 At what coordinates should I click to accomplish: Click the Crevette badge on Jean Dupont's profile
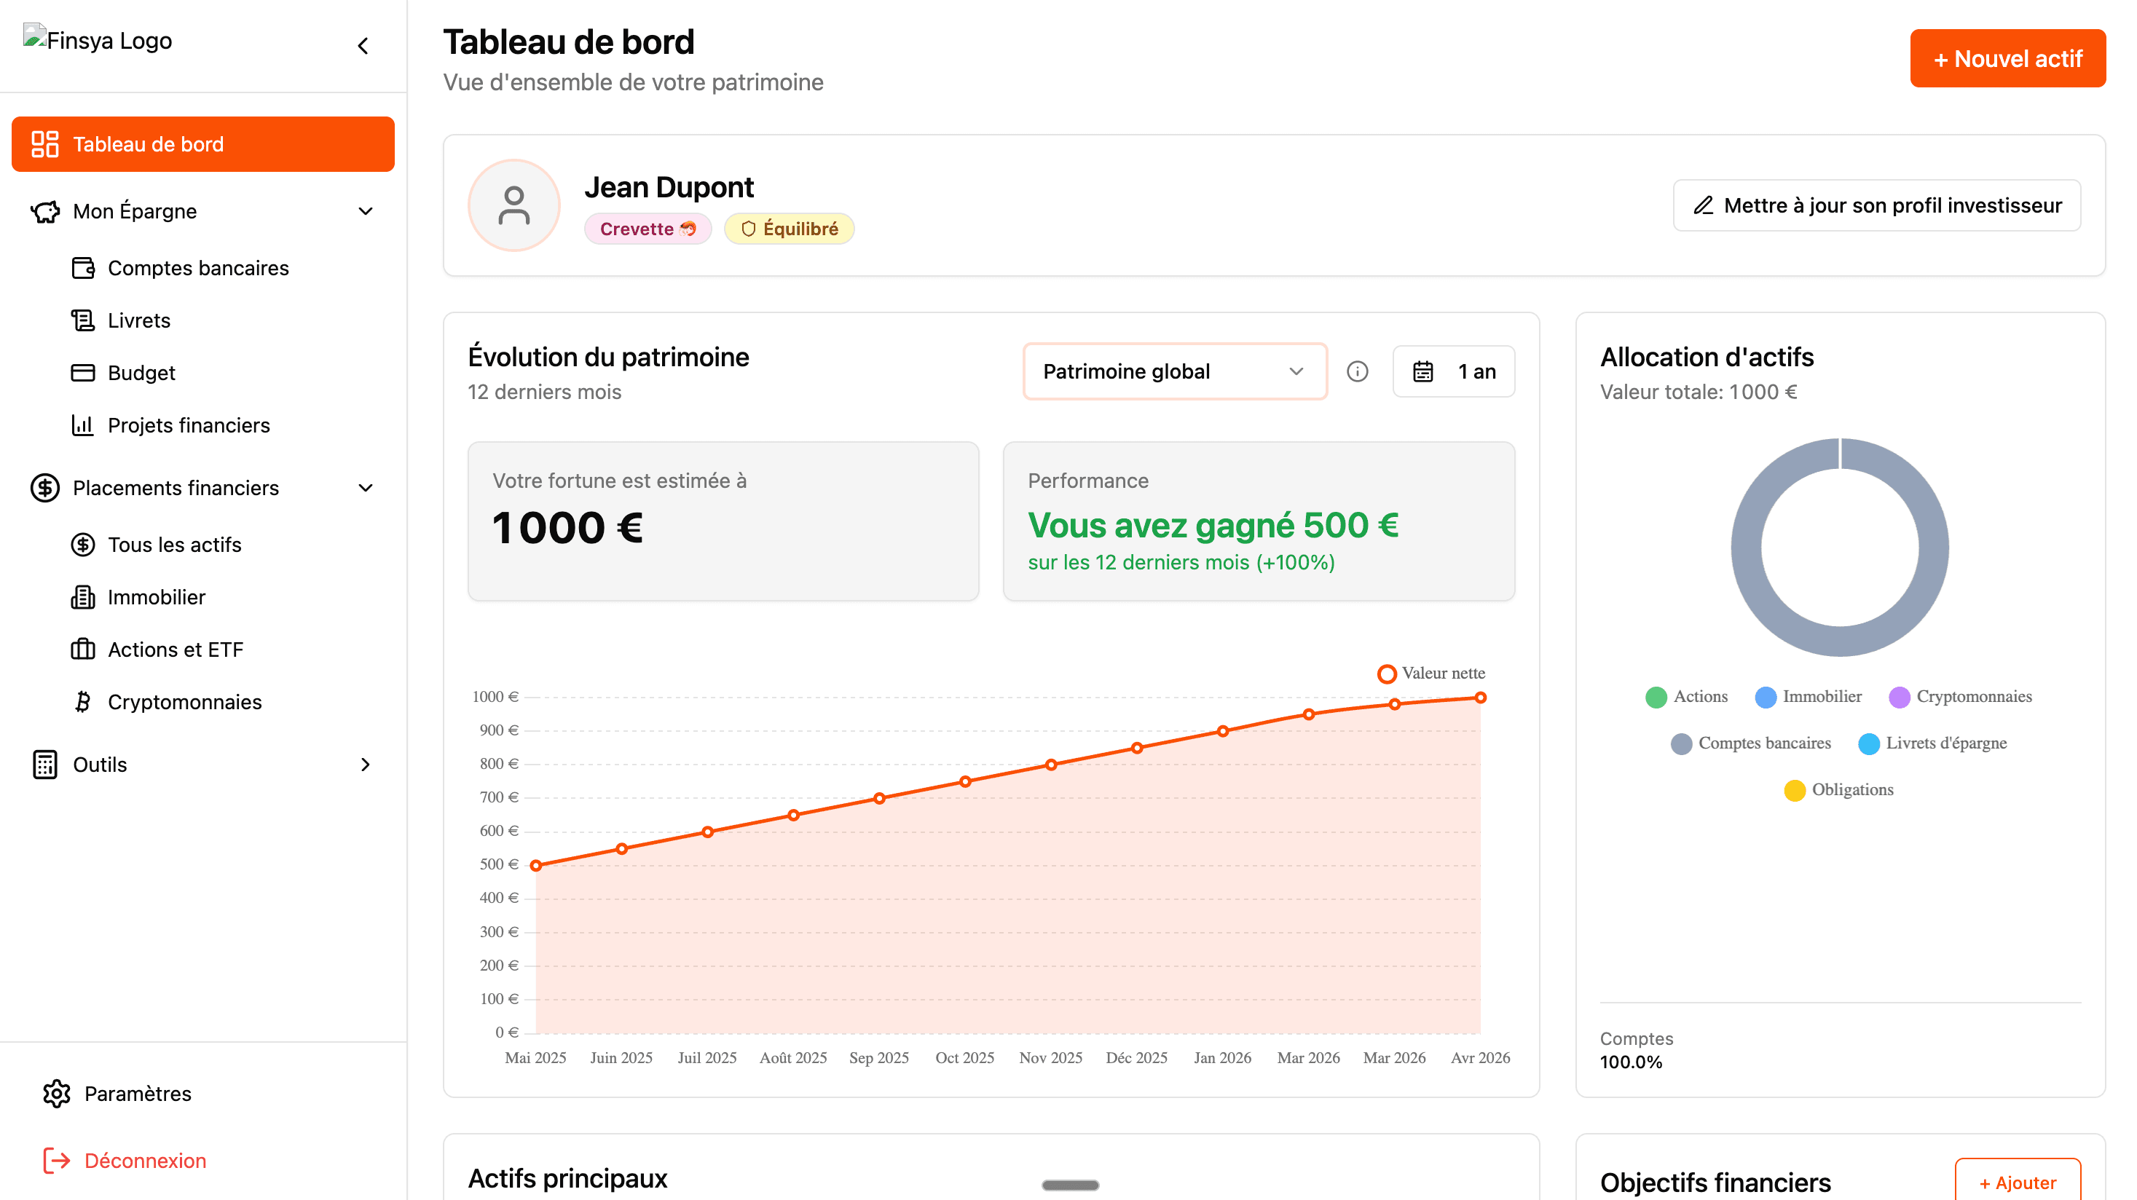[x=648, y=229]
